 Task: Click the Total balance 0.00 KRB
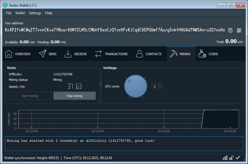229,42
